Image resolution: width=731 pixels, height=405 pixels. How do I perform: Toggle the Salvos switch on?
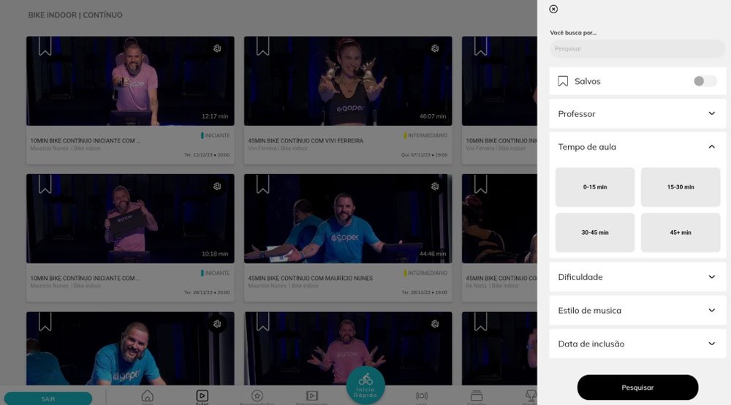[x=705, y=81]
